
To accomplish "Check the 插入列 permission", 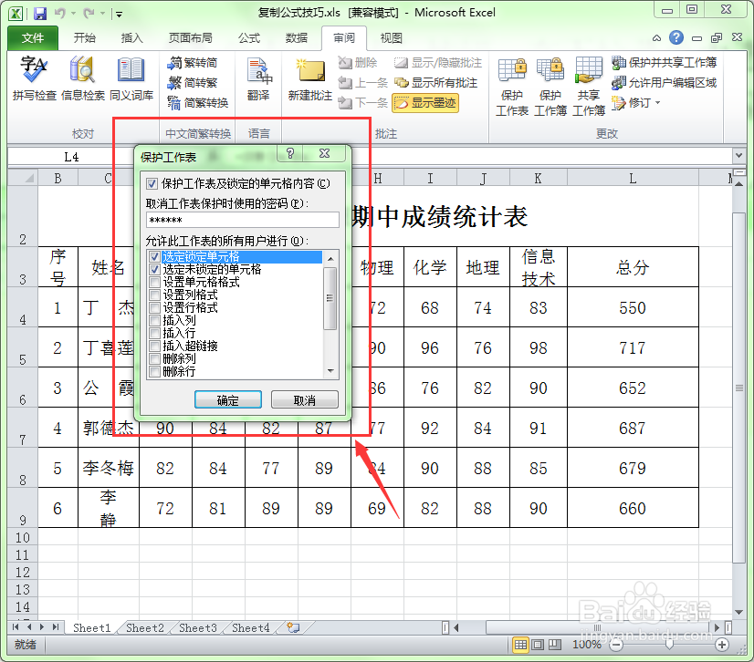I will tap(154, 320).
